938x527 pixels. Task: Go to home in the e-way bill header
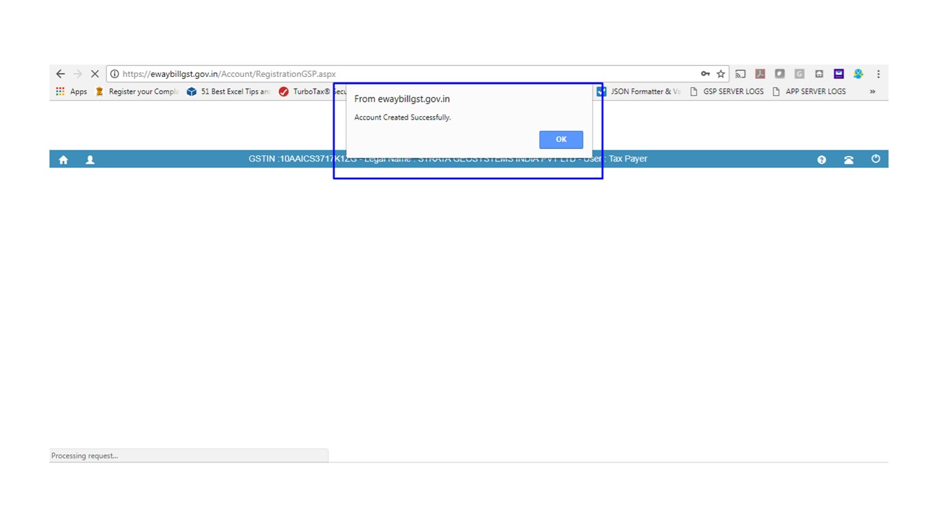pyautogui.click(x=63, y=159)
